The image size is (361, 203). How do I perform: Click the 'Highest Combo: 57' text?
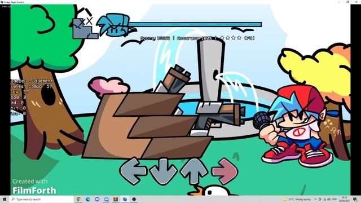[x=32, y=86]
